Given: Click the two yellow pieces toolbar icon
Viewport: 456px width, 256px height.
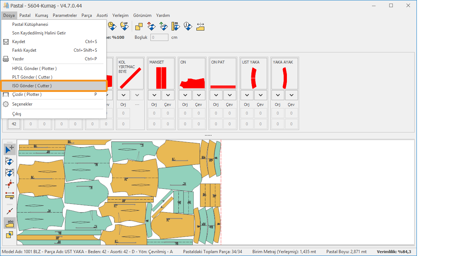Looking at the screenshot, I should 139,26.
